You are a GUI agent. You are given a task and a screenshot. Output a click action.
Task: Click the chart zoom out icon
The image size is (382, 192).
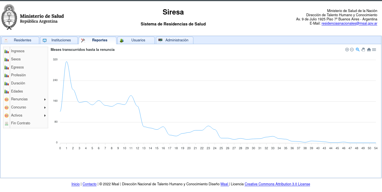352,50
